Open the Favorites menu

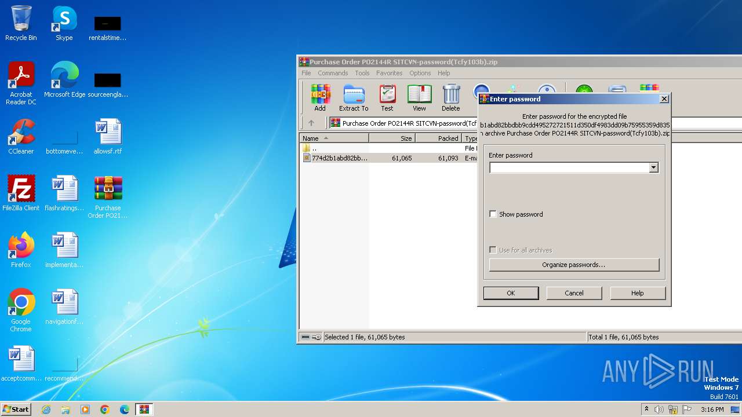tap(389, 73)
